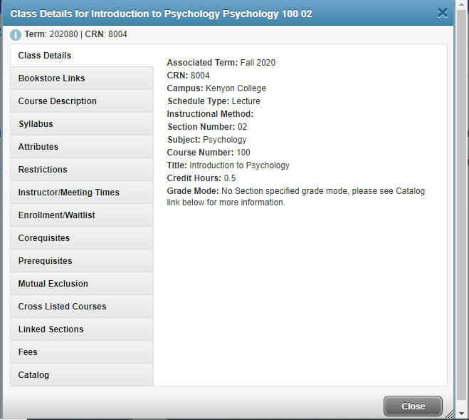Click the Close button
The image size is (469, 420).
tap(413, 406)
